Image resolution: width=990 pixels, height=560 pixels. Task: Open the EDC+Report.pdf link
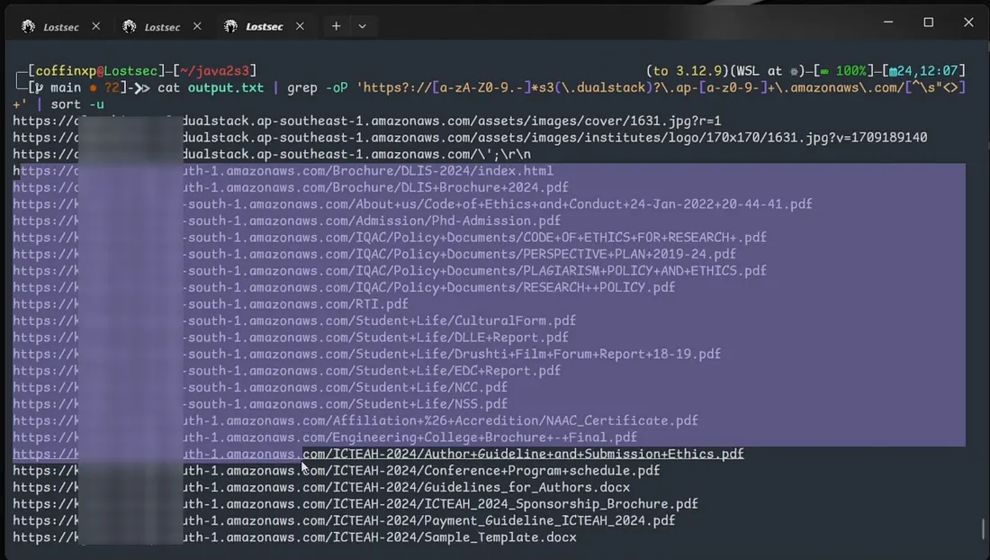(286, 371)
